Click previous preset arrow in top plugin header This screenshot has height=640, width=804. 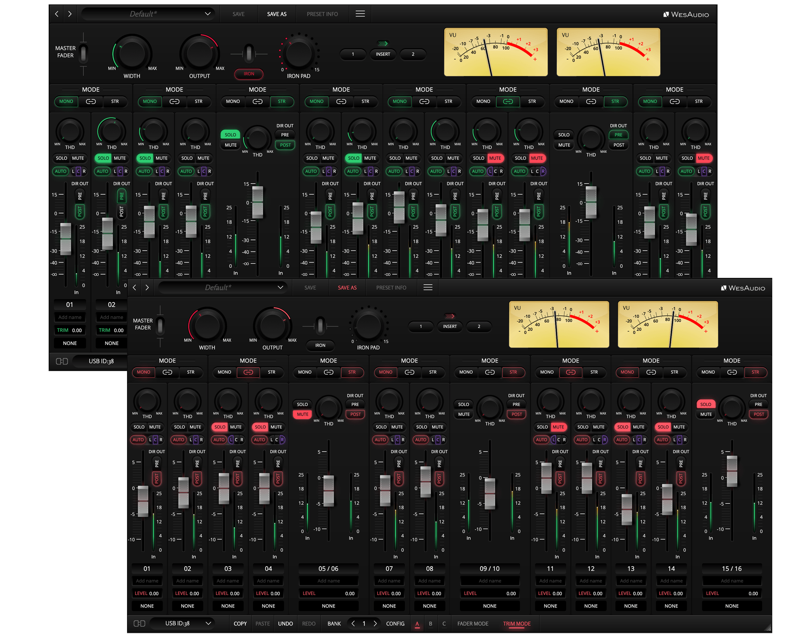tap(57, 14)
